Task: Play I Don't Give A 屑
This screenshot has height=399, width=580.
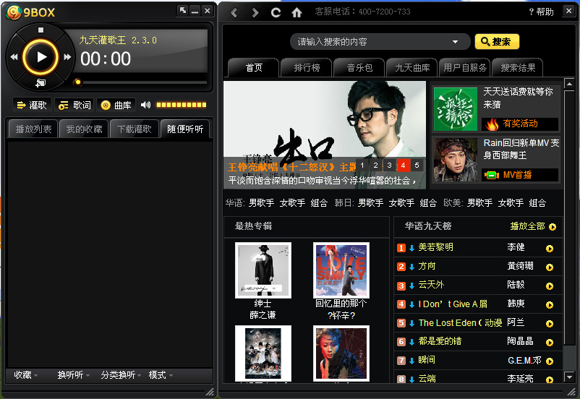Action: [x=550, y=305]
